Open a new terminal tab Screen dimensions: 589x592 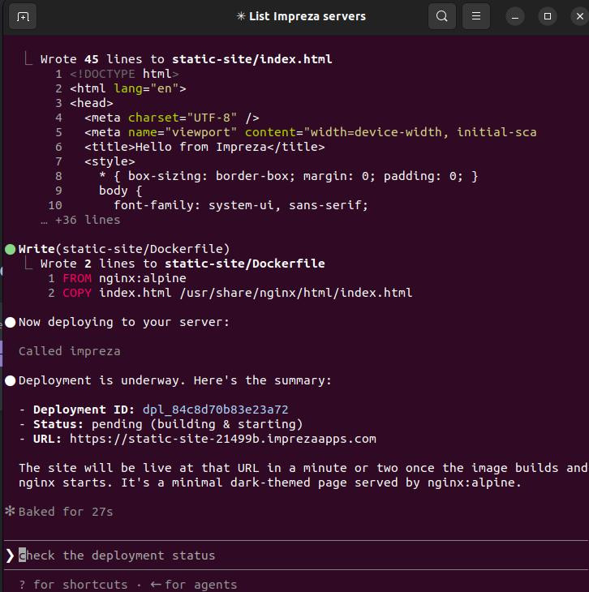23,16
